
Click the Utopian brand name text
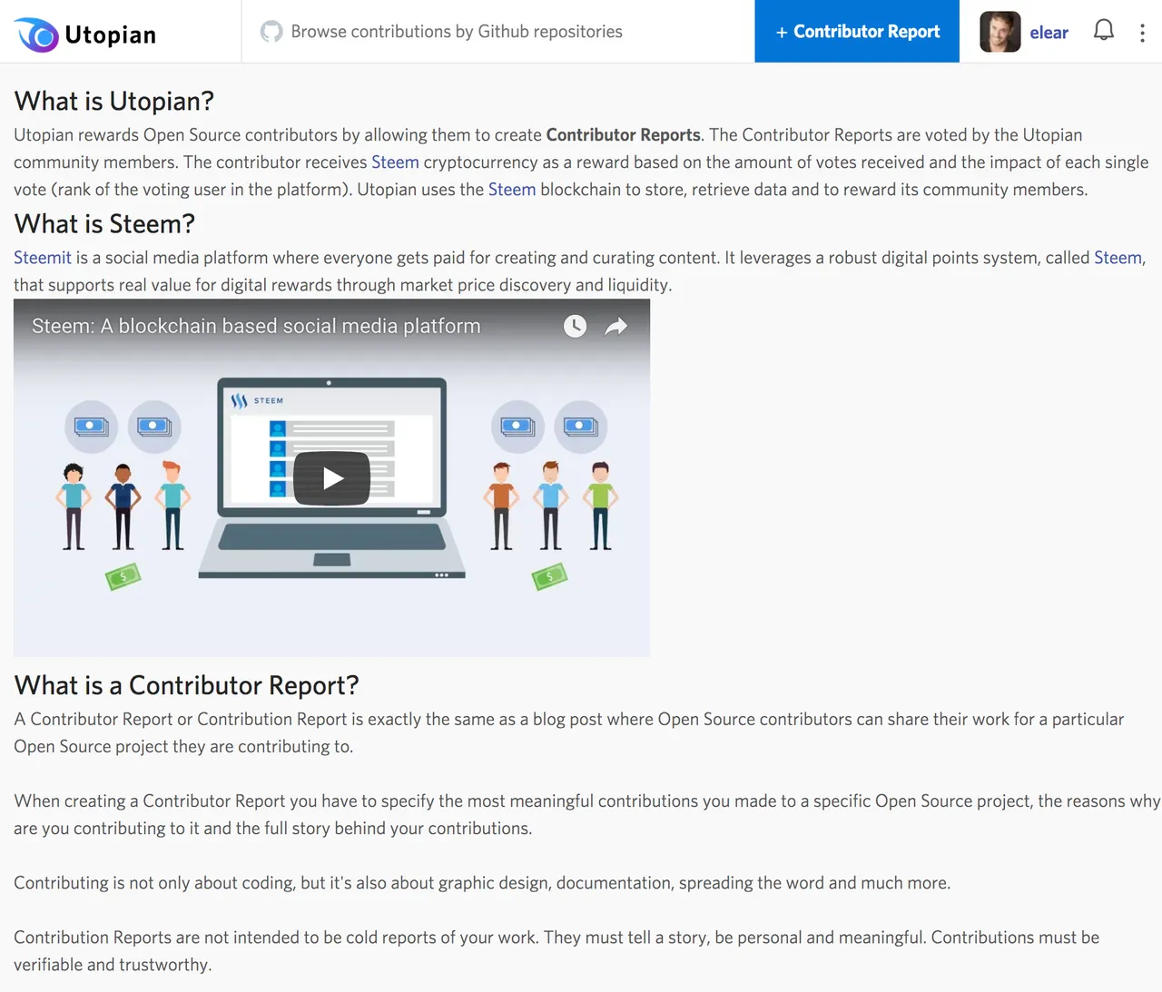pyautogui.click(x=111, y=34)
